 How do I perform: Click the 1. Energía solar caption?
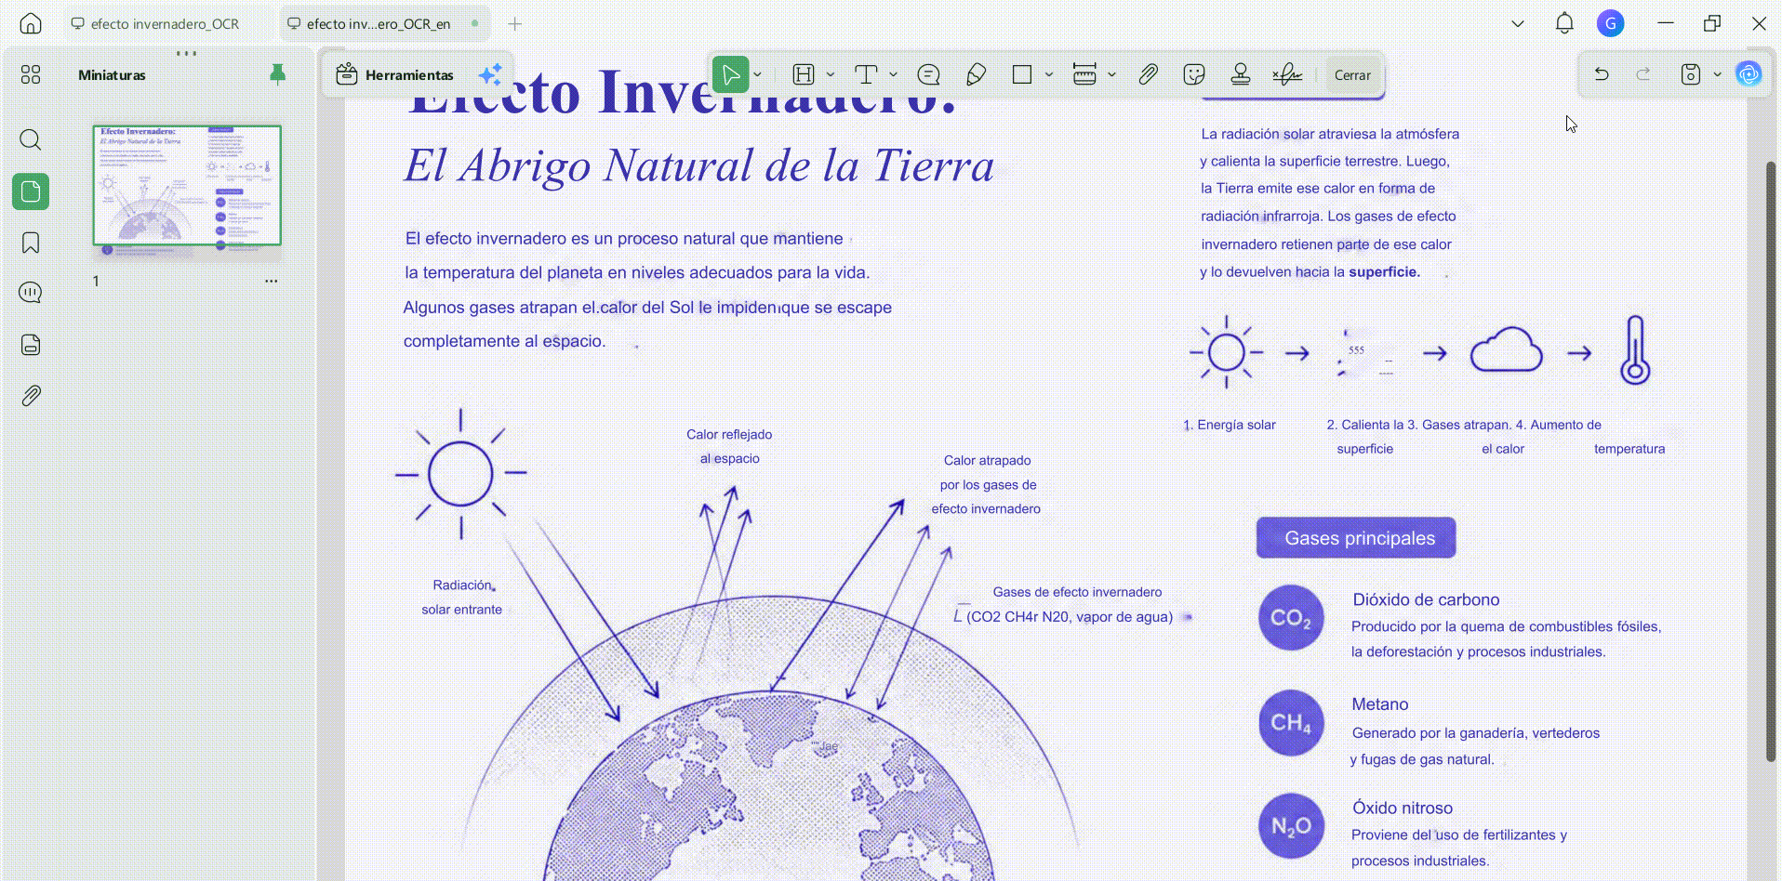[x=1230, y=425]
